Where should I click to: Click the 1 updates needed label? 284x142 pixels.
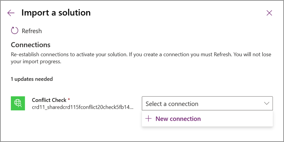tap(32, 79)
